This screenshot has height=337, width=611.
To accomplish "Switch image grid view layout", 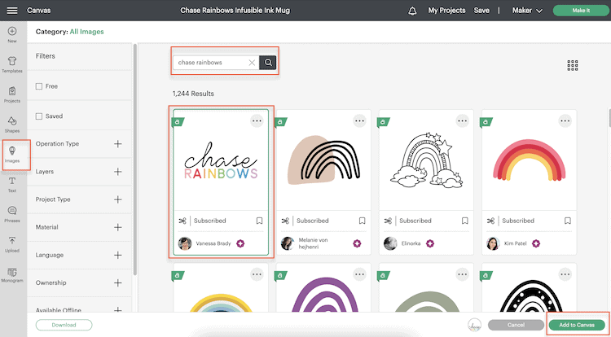I will pos(573,65).
